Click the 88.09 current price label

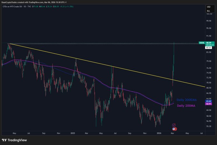(x=209, y=43)
